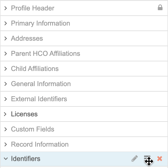The image size is (168, 168).
Task: Click the lock icon on Profile Header
Action: pos(160,8)
